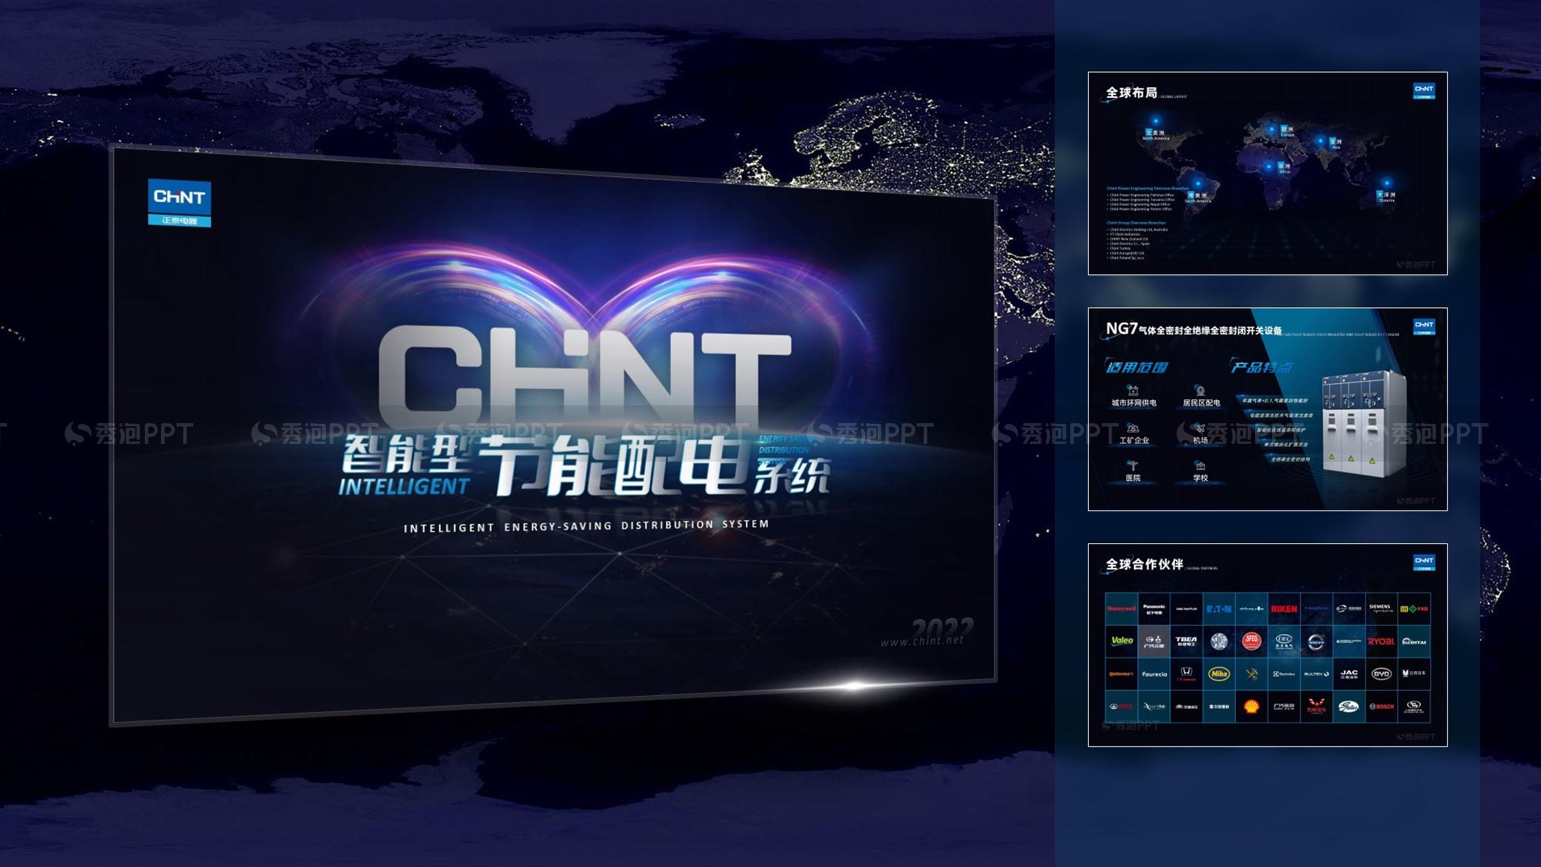Click the 学校 school icon
The image size is (1541, 867).
pos(1200,465)
